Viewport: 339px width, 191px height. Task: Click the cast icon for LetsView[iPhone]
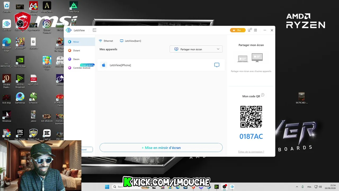pyautogui.click(x=217, y=65)
